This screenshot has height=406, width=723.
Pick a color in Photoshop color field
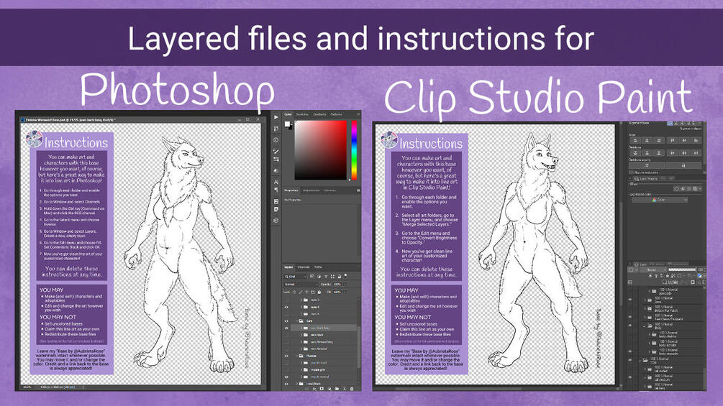(x=321, y=150)
